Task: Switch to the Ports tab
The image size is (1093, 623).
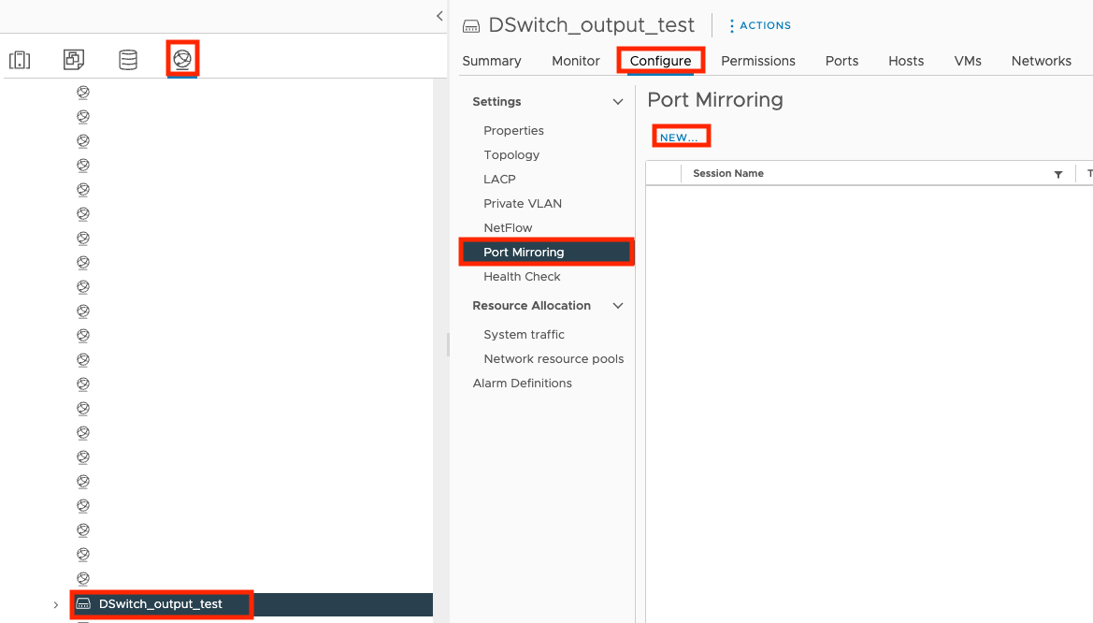Action: click(841, 60)
